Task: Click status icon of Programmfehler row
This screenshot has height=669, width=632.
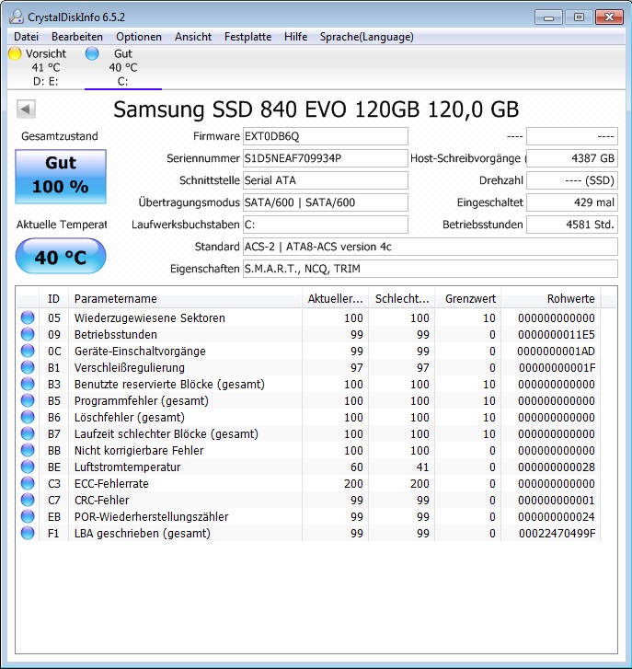Action: (x=28, y=400)
